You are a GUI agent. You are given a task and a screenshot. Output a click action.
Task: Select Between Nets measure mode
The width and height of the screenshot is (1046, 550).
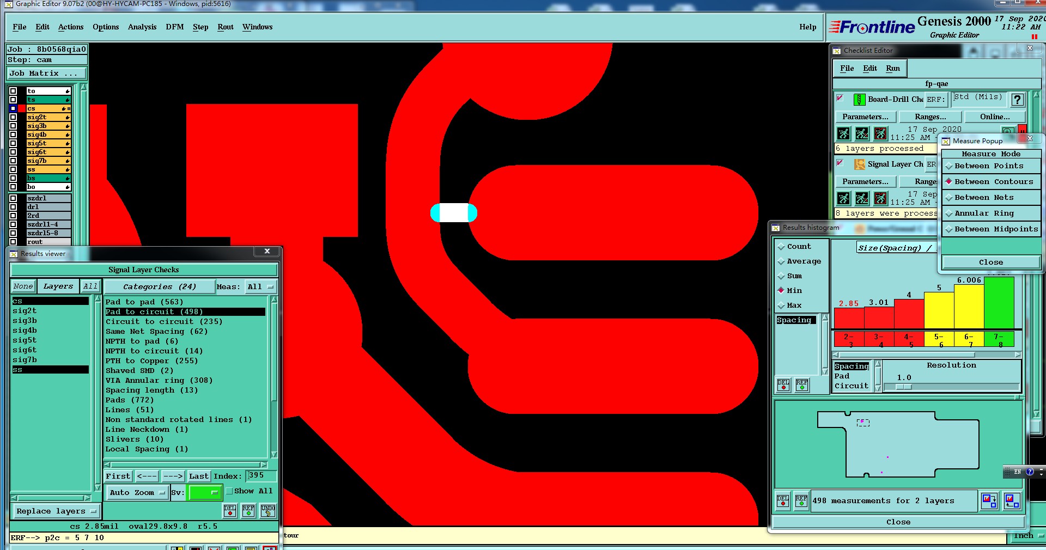click(x=991, y=198)
